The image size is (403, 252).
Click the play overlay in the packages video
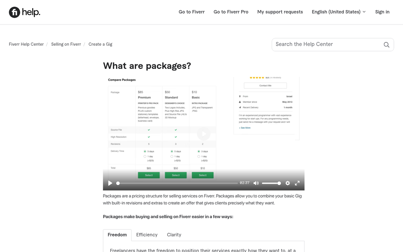coord(204,133)
